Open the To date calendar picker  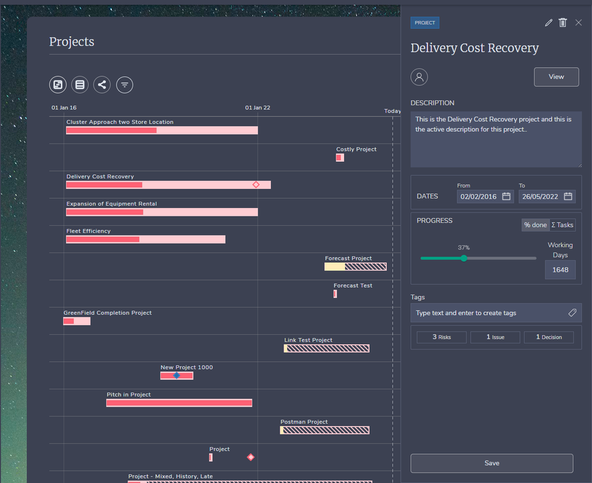(568, 196)
